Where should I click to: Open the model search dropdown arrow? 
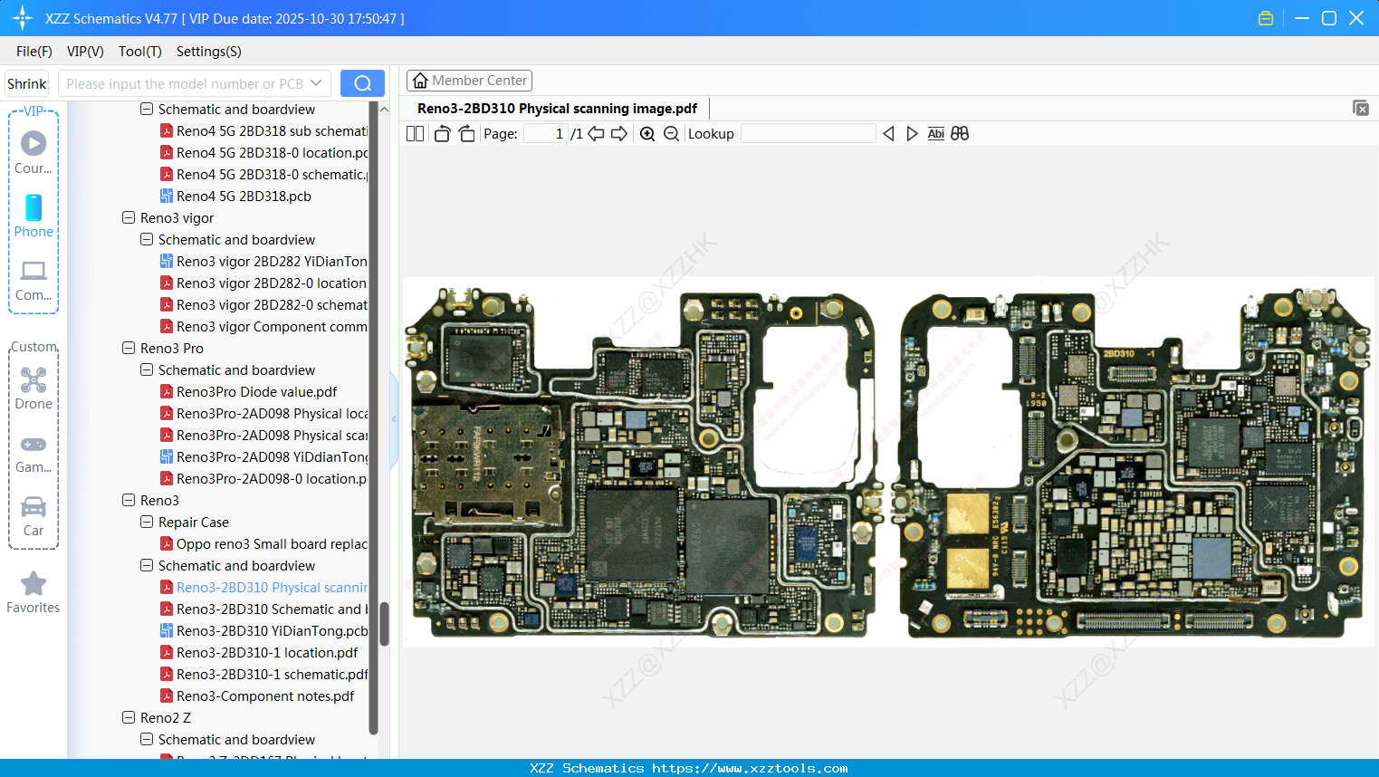point(316,82)
